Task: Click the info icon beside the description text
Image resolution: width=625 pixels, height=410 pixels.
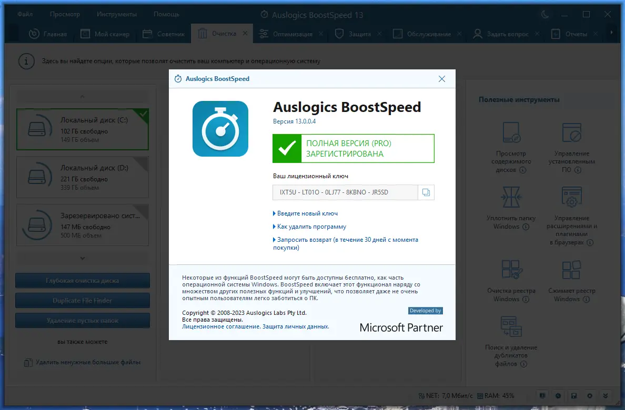Action: [x=26, y=61]
